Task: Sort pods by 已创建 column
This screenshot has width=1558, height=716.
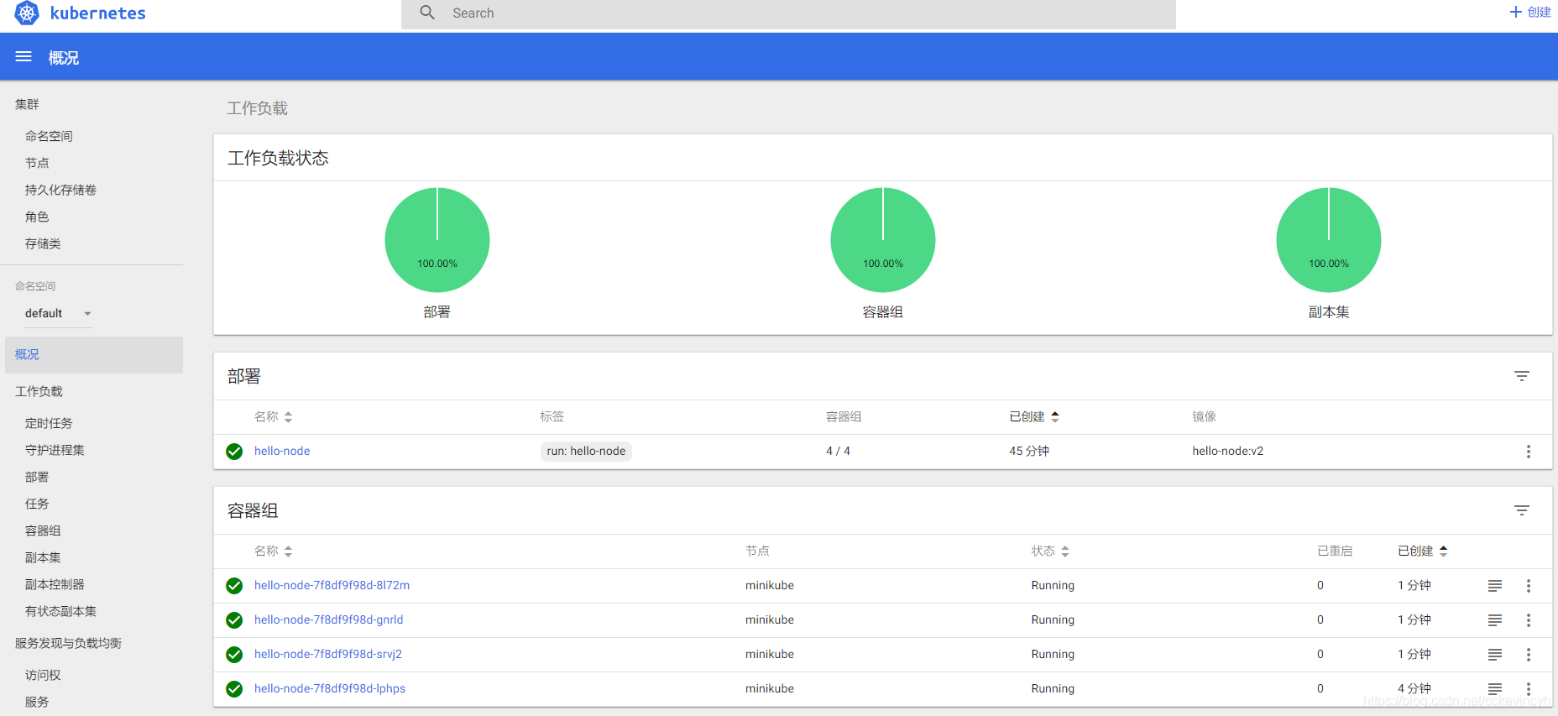Action: (1423, 551)
